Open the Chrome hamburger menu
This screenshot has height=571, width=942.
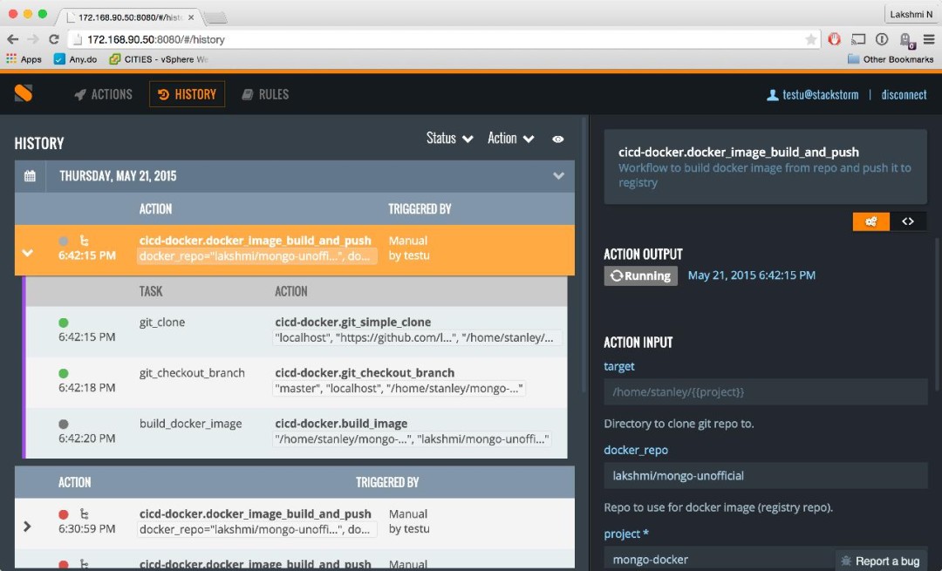tap(929, 39)
